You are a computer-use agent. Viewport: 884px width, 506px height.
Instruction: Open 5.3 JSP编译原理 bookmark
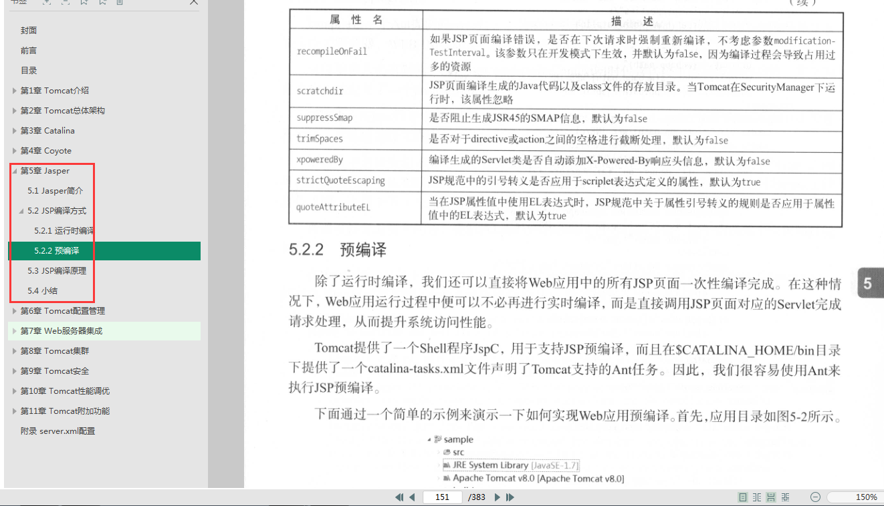pos(57,271)
